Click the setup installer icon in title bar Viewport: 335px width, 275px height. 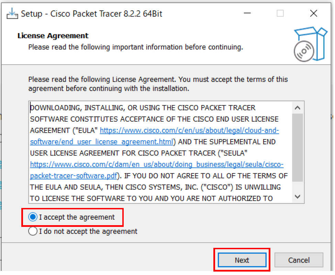[12, 14]
